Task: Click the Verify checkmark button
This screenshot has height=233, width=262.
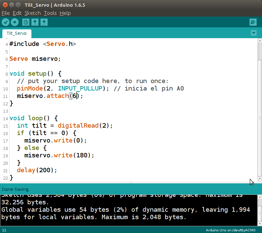Action: click(x=5, y=22)
